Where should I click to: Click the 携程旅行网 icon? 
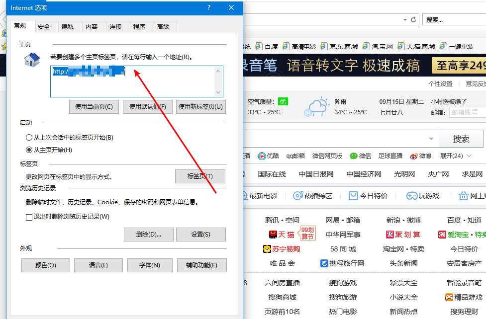pos(324,263)
